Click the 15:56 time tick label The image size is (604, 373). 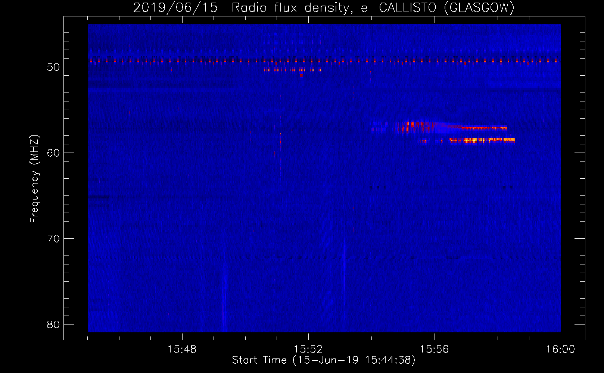tap(435, 350)
